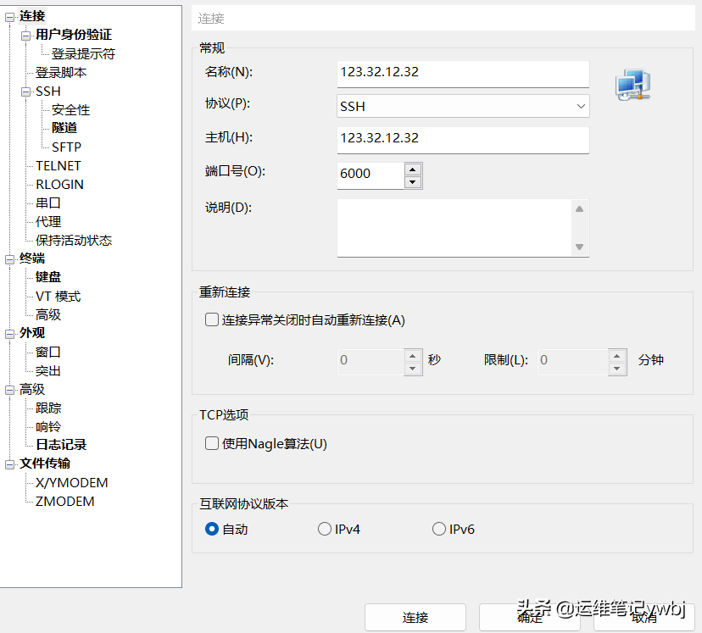Open ZMODEM file transfer settings
Viewport: 702px width, 633px height.
pyautogui.click(x=63, y=501)
